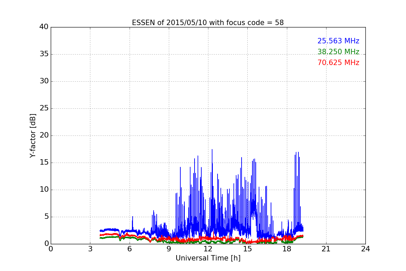Screen dimensions: 406x271
Task: Click the x-axis tick label 12
Action: coord(208,249)
